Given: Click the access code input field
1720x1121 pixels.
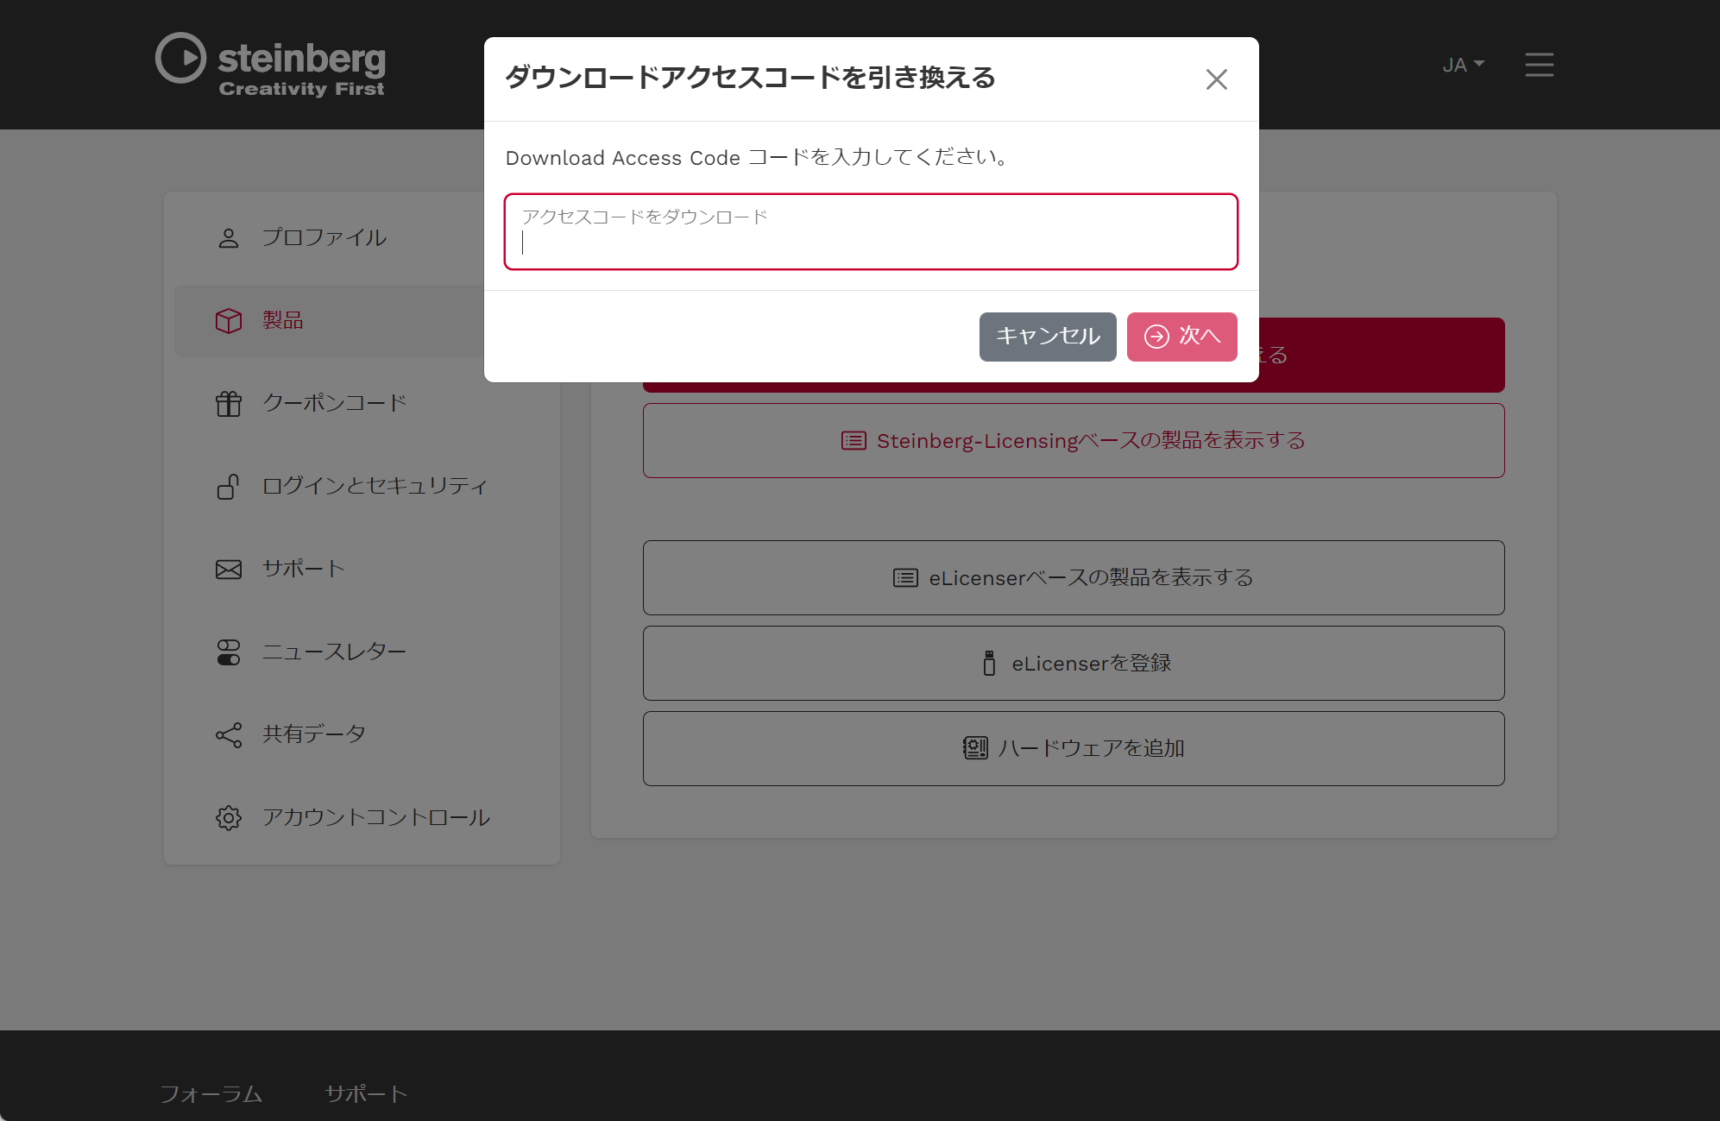Looking at the screenshot, I should click(871, 232).
